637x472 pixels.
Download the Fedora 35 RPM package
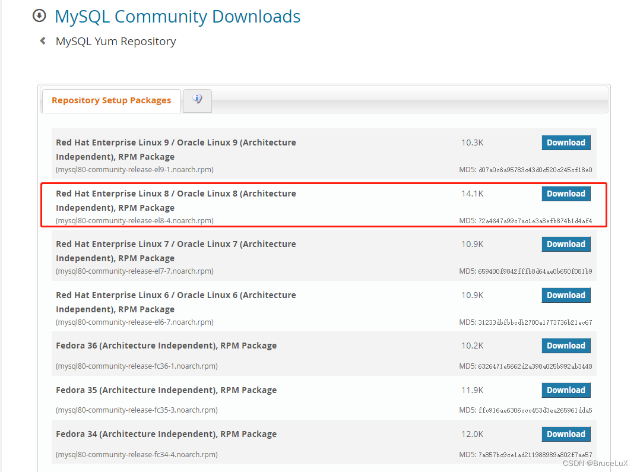coord(566,390)
